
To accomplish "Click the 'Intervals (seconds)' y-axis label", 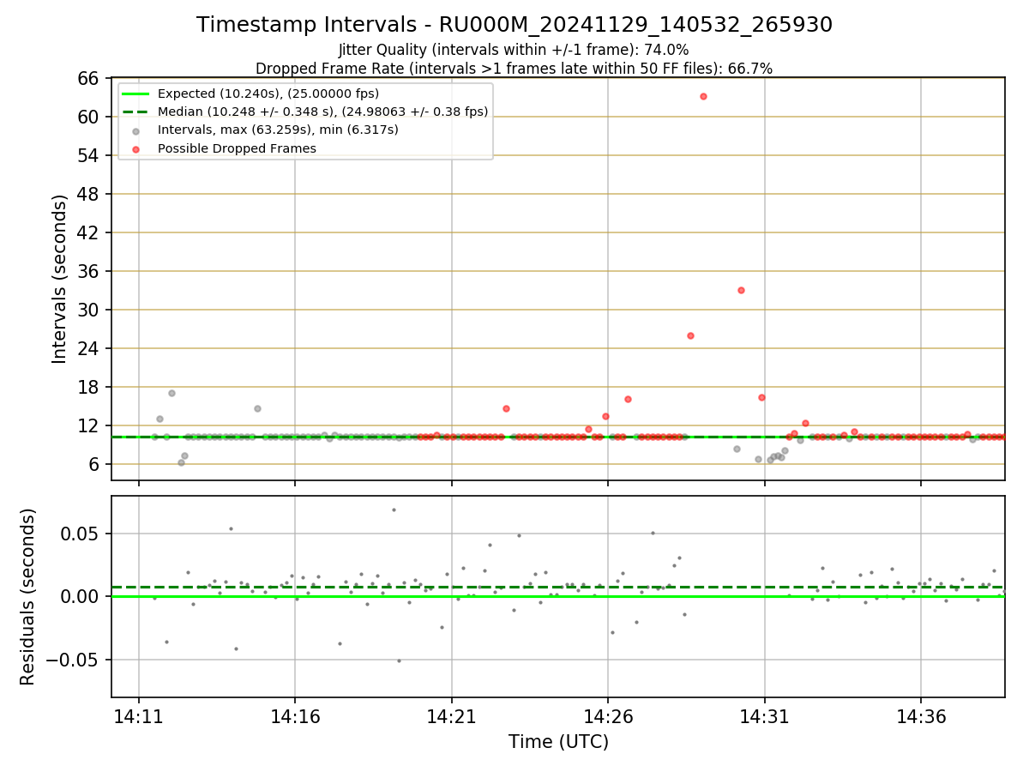I will (x=59, y=279).
